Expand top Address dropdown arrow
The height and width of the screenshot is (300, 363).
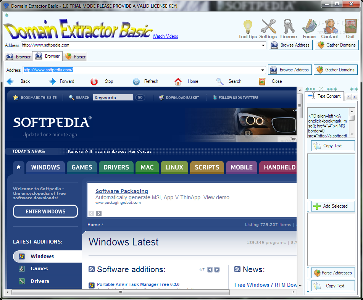click(263, 45)
